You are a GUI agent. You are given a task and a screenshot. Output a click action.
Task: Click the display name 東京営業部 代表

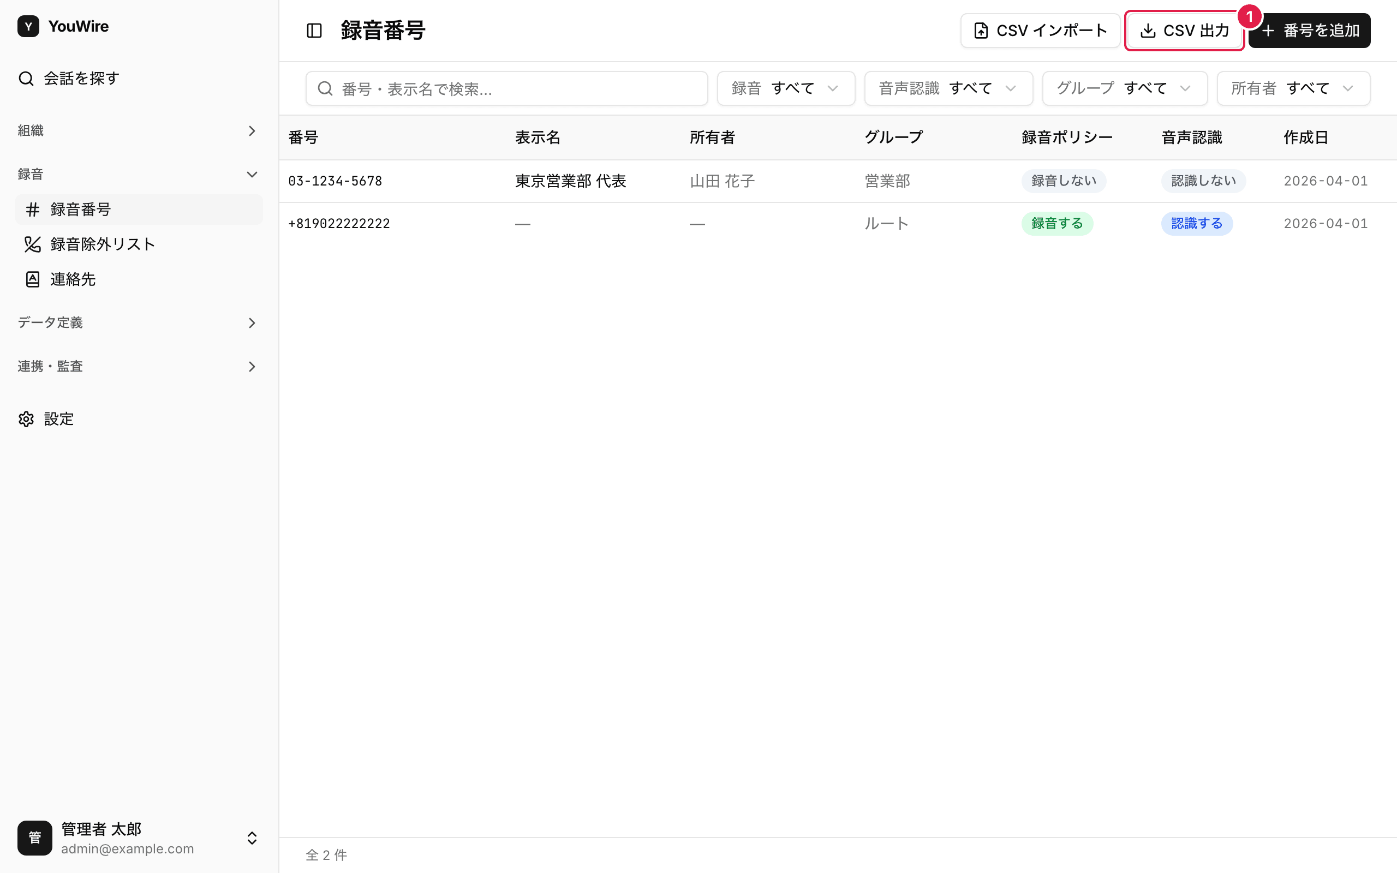(x=570, y=181)
